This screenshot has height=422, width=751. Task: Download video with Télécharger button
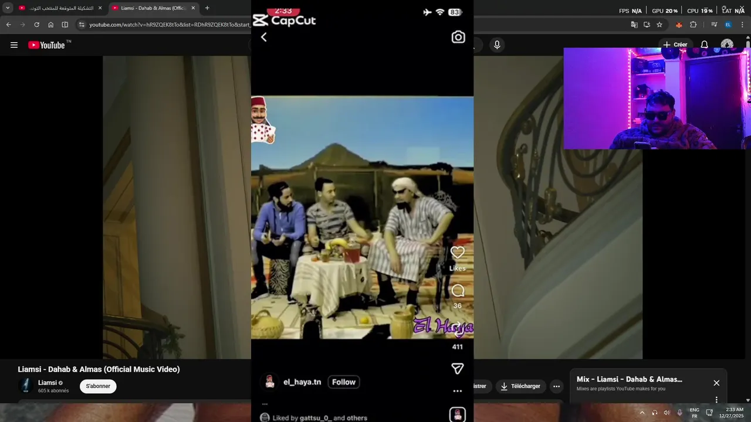coord(520,386)
